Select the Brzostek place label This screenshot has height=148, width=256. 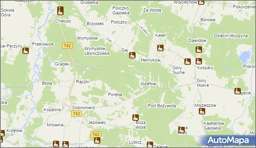pos(95,24)
